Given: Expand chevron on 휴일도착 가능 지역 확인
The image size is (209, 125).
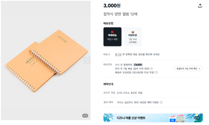Looking at the screenshot, I should [199, 69].
